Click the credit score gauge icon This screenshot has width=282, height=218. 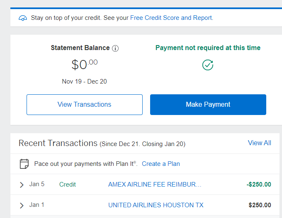[x=23, y=18]
